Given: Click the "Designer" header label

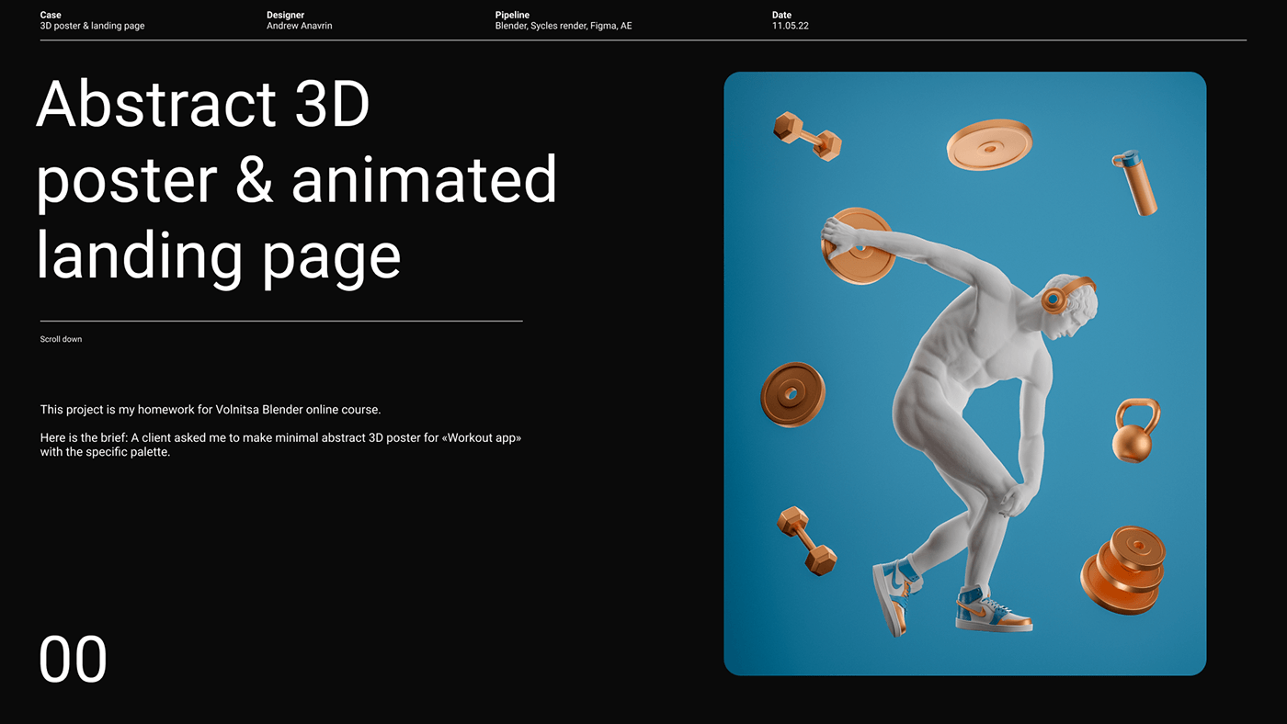Looking at the screenshot, I should 286,15.
